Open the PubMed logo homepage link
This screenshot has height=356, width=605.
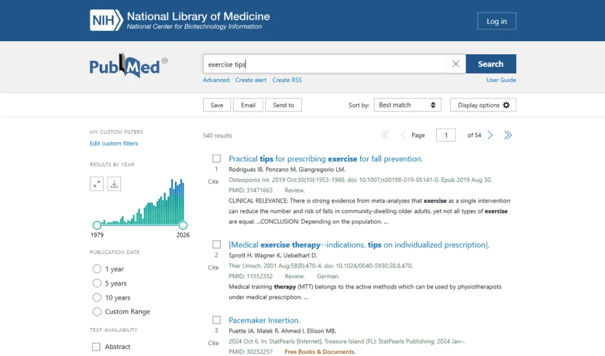pos(128,66)
